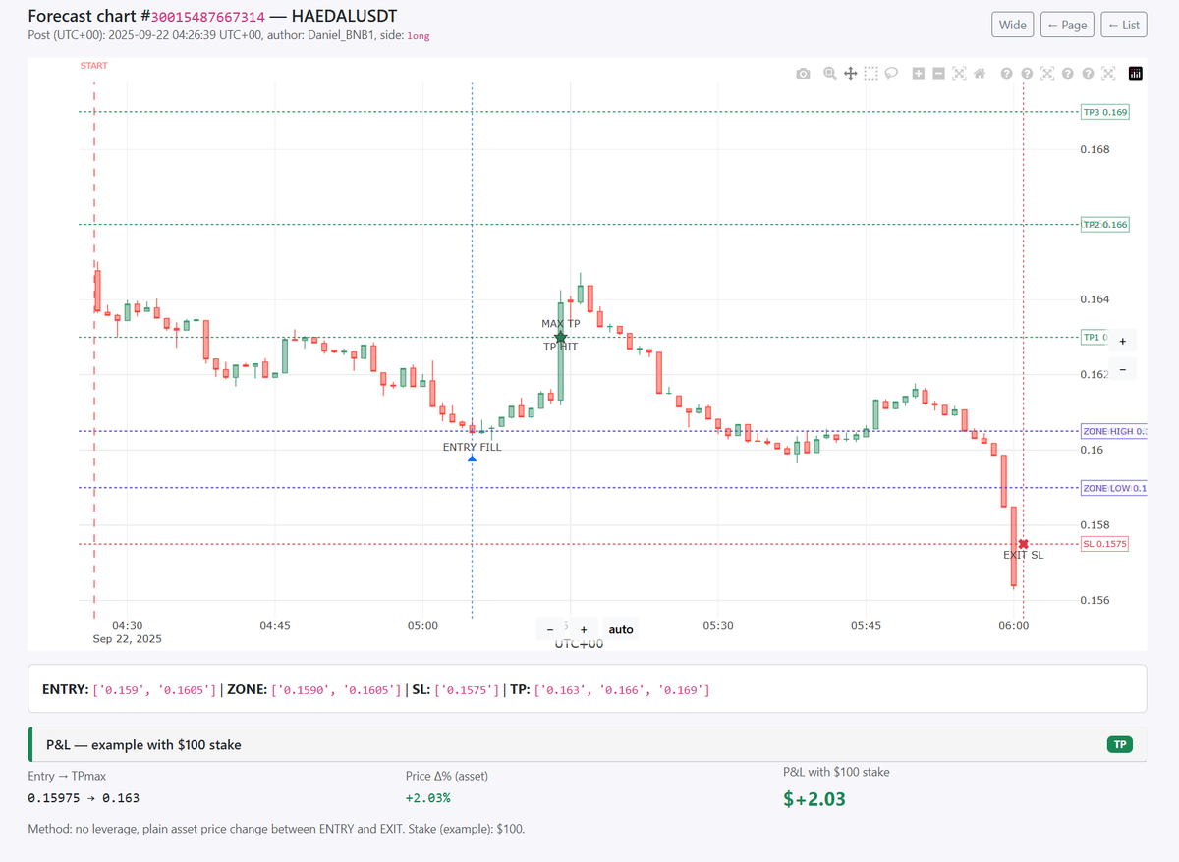
Task: Click the TP2 0.166 level label
Action: 1104,225
